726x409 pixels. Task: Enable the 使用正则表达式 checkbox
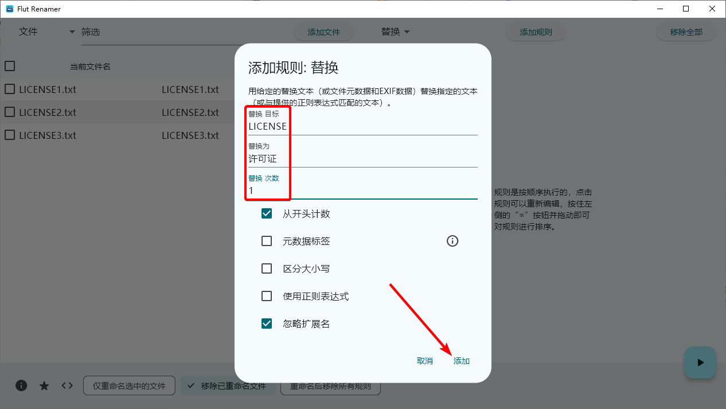[267, 295]
